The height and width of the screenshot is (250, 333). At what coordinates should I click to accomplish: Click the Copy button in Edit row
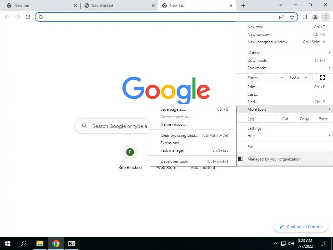(304, 119)
